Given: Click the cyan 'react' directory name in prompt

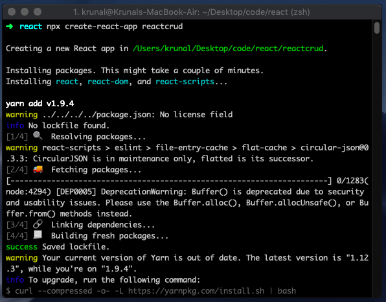Looking at the screenshot, I should (x=31, y=27).
